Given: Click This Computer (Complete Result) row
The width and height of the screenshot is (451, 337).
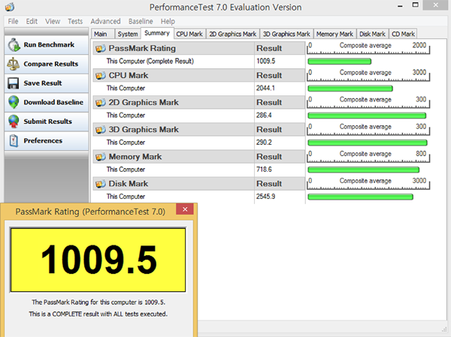Looking at the screenshot, I should coord(198,62).
